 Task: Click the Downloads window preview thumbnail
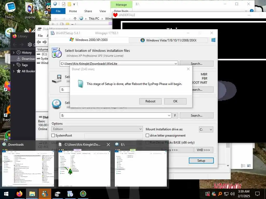[x=28, y=169]
